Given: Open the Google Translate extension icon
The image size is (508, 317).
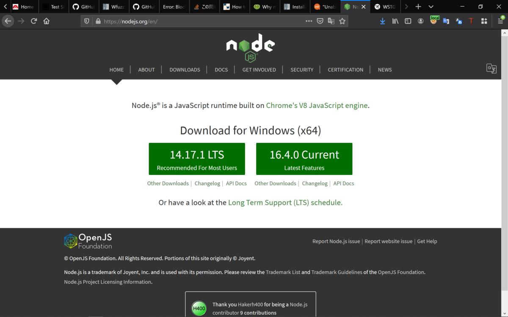Looking at the screenshot, I should pyautogui.click(x=446, y=21).
